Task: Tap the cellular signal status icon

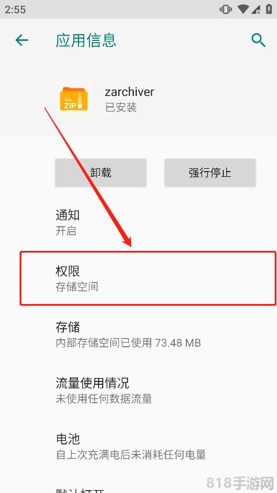Action: click(255, 9)
